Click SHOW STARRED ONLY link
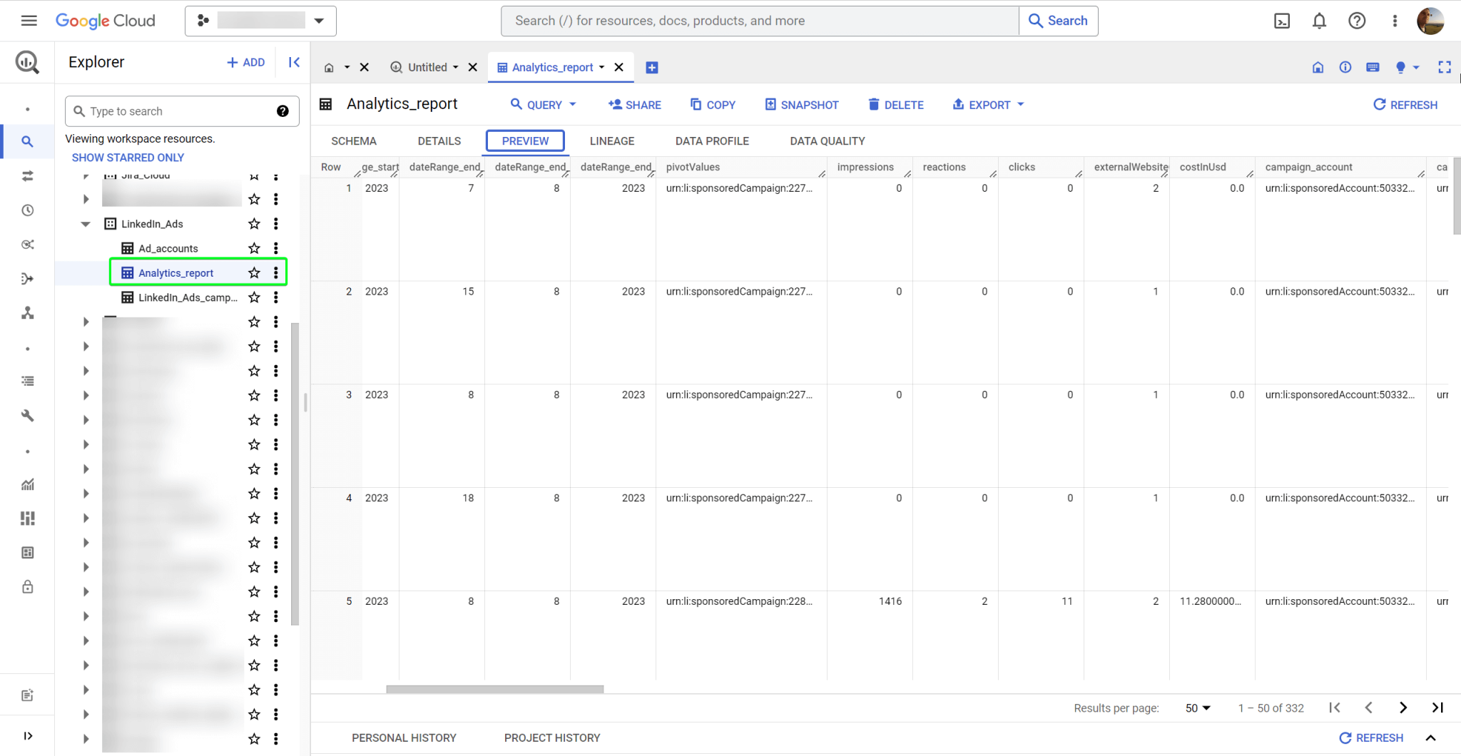The height and width of the screenshot is (756, 1461). coord(128,157)
